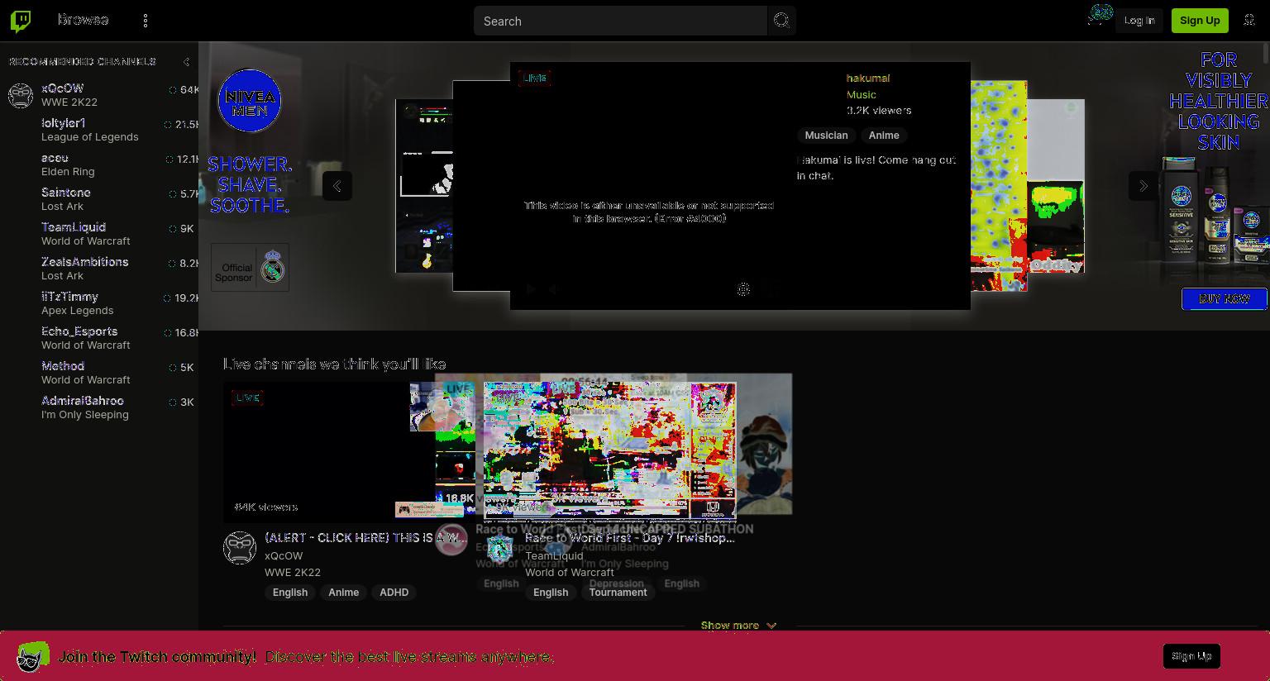Go to previous carousel stream
Image resolution: width=1270 pixels, height=681 pixels.
[x=337, y=186]
